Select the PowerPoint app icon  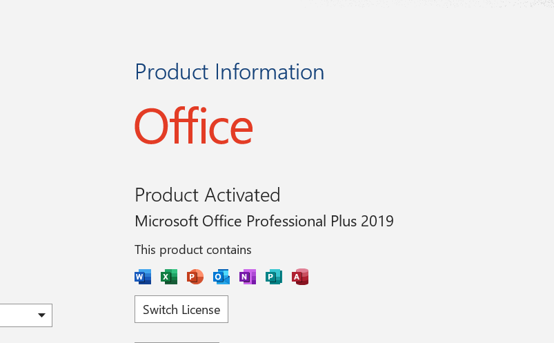pyautogui.click(x=195, y=277)
